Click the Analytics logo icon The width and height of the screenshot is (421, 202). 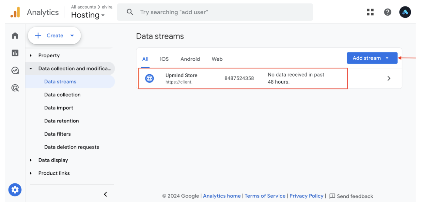[15, 12]
